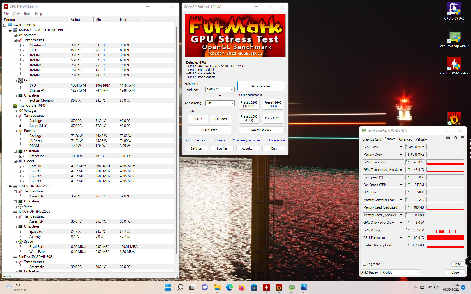The height and width of the screenshot is (294, 471).
Task: Click the Donate link in FurMark
Action: coord(220,141)
